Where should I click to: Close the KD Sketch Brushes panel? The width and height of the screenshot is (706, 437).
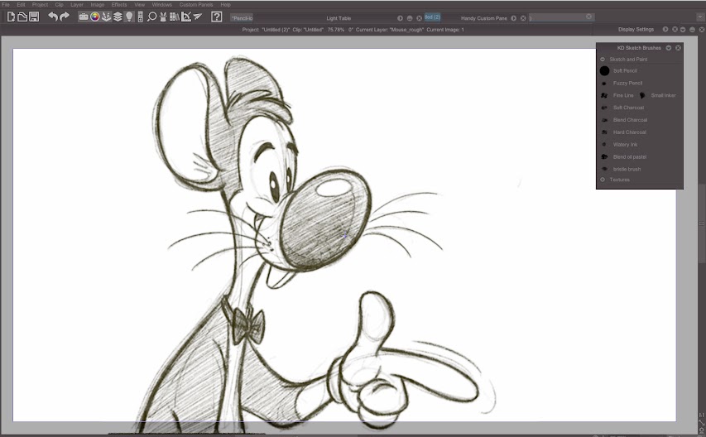(x=678, y=48)
